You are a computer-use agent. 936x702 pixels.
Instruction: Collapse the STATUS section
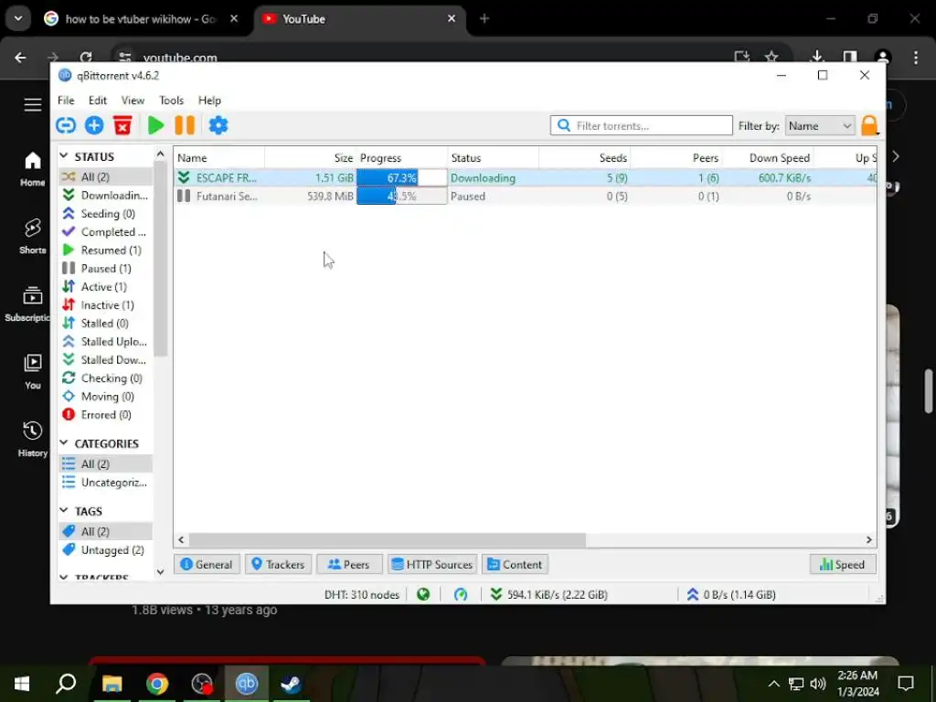(64, 155)
